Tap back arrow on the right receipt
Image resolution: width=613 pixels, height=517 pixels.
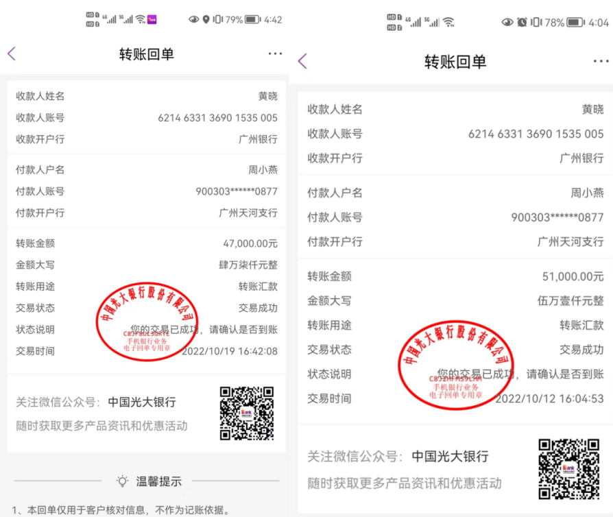point(302,62)
